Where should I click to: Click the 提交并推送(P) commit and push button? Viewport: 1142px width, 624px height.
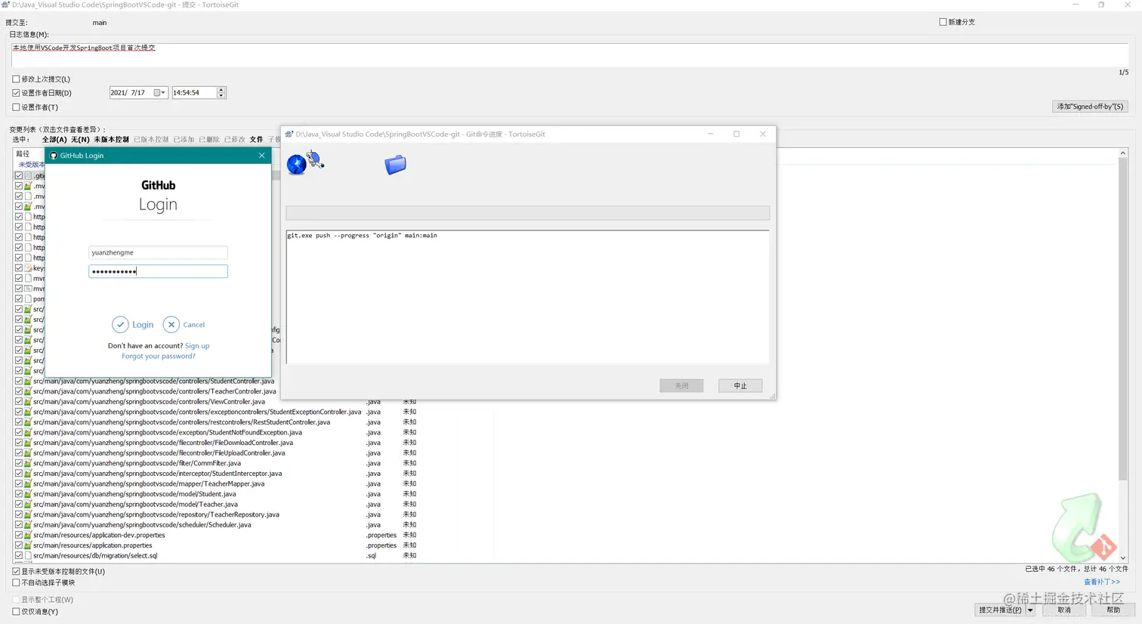coord(1000,610)
